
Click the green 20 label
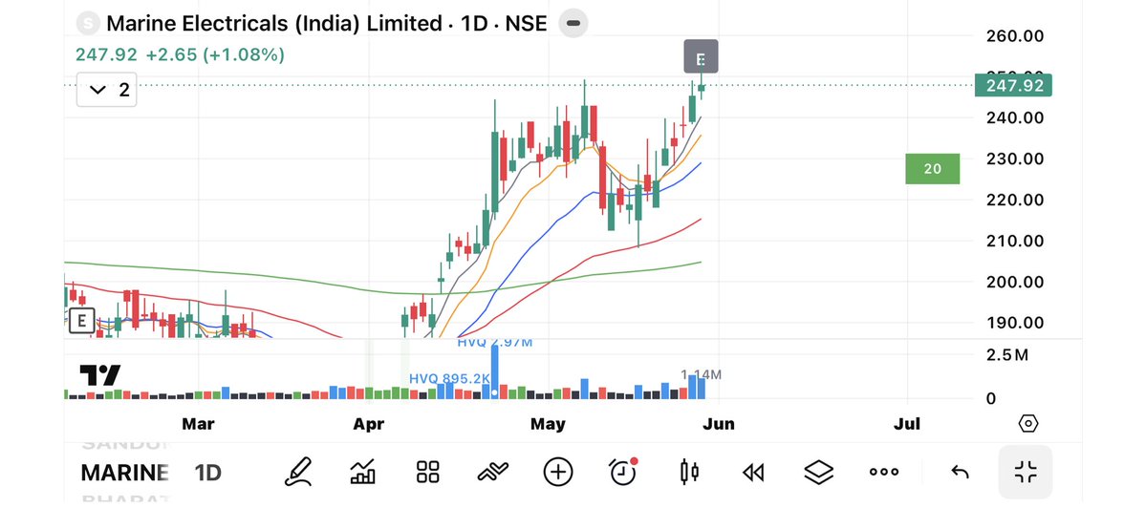(932, 169)
